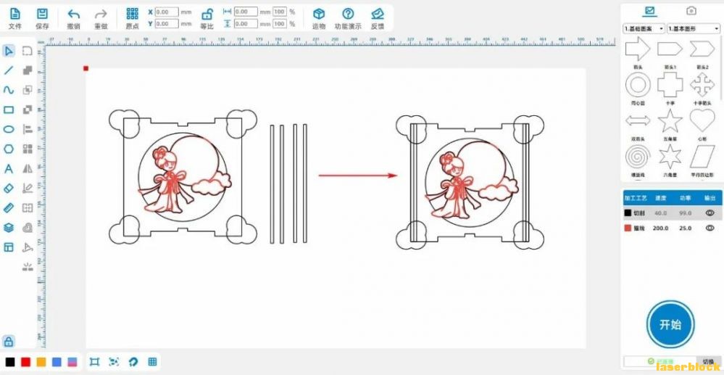This screenshot has height=375, width=724.
Task: Click the 描线 speed value 200.0
Action: pos(659,228)
